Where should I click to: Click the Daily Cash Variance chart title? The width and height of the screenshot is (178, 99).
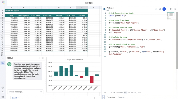point(74,60)
